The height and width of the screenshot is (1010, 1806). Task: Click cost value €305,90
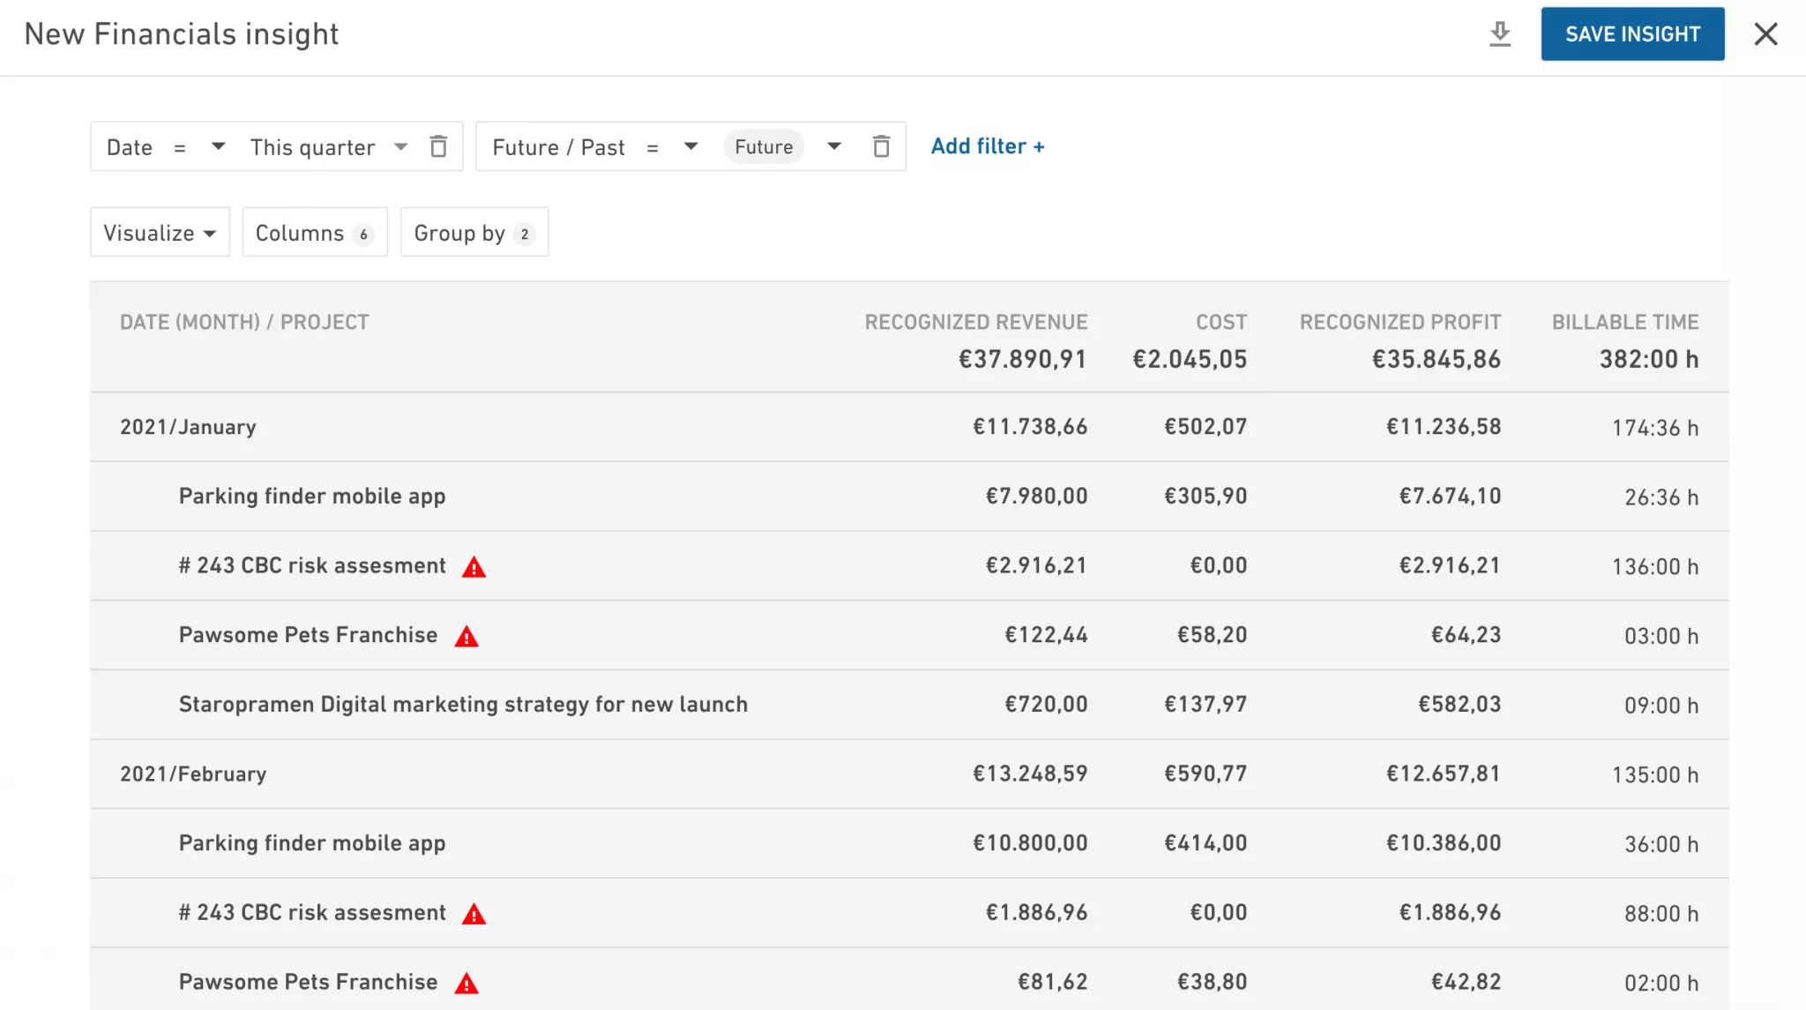pyautogui.click(x=1205, y=497)
